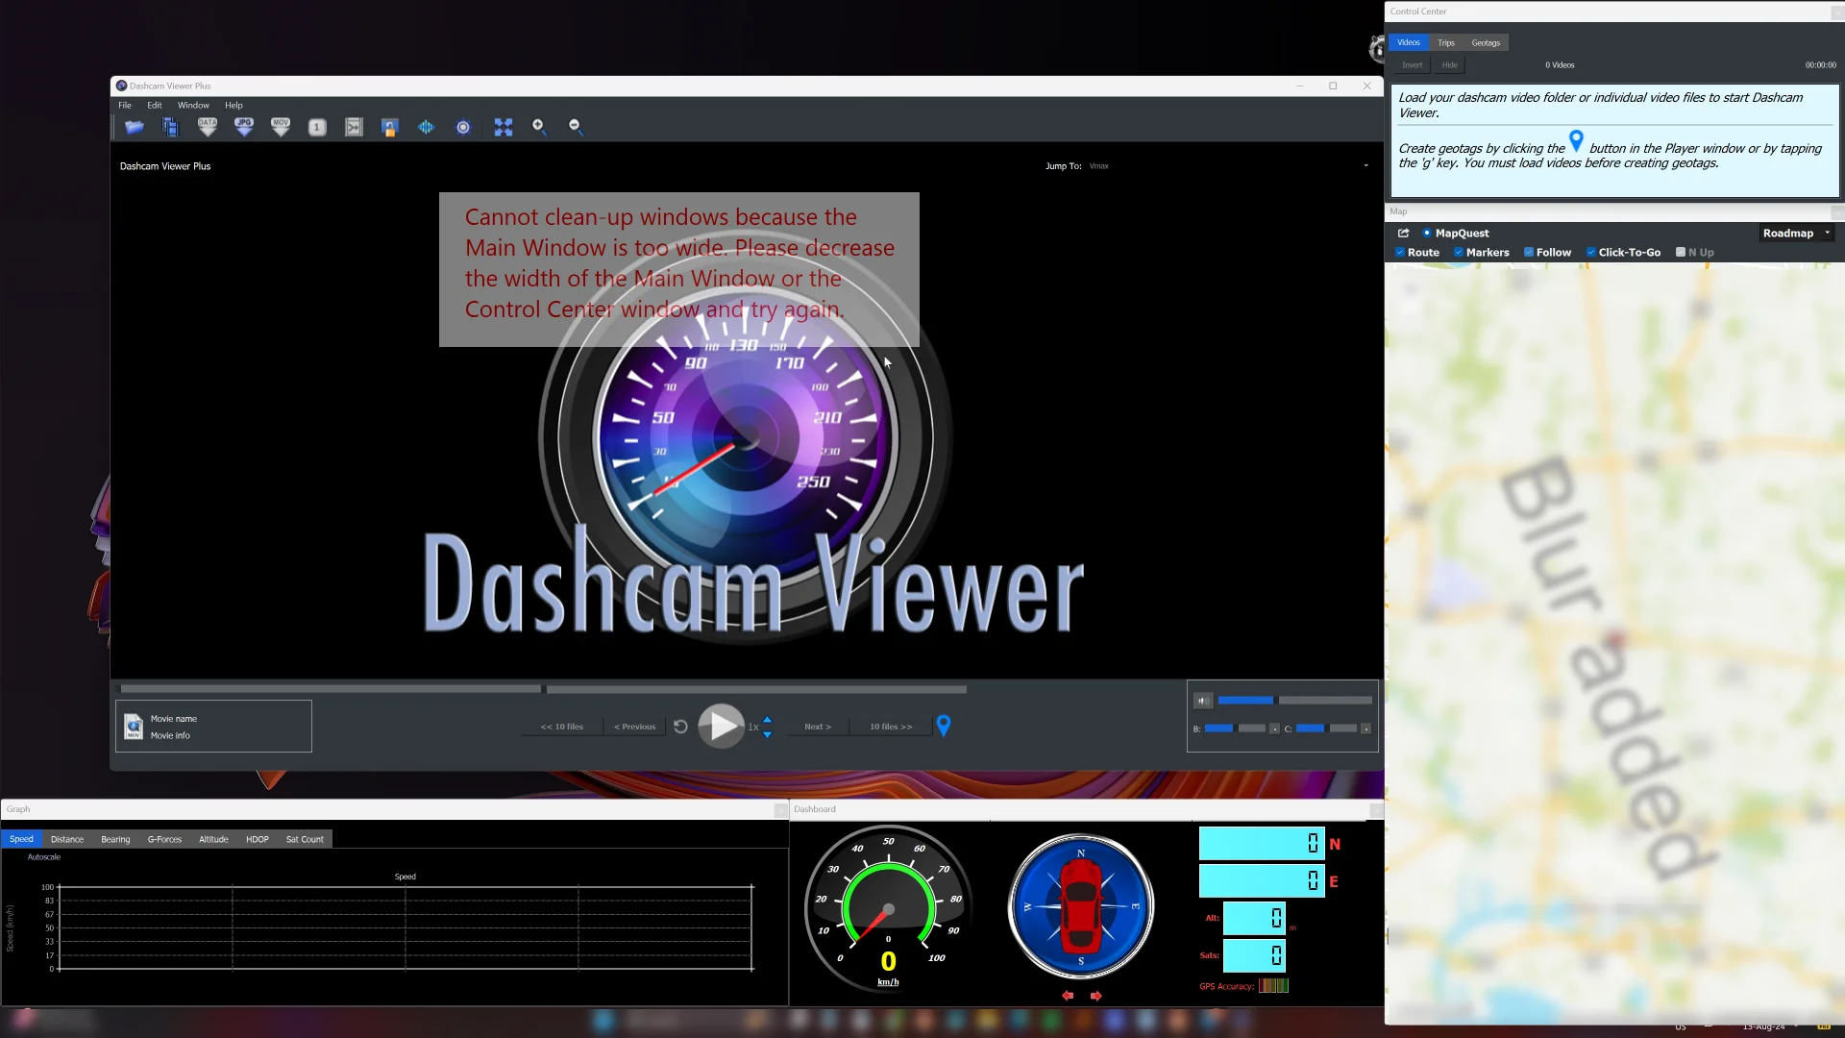This screenshot has height=1038, width=1845.
Task: Click the << 10 files button
Action: coord(562,727)
